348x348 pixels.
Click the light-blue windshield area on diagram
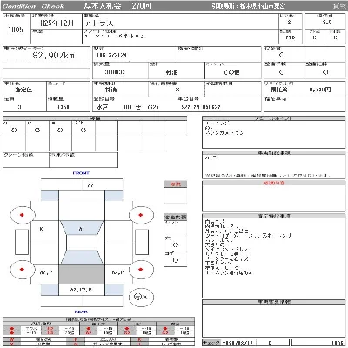[x=82, y=228]
